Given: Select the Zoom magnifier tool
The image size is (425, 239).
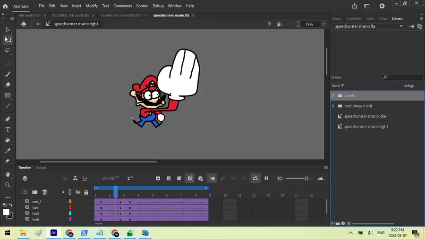Looking at the screenshot, I should click(8, 185).
